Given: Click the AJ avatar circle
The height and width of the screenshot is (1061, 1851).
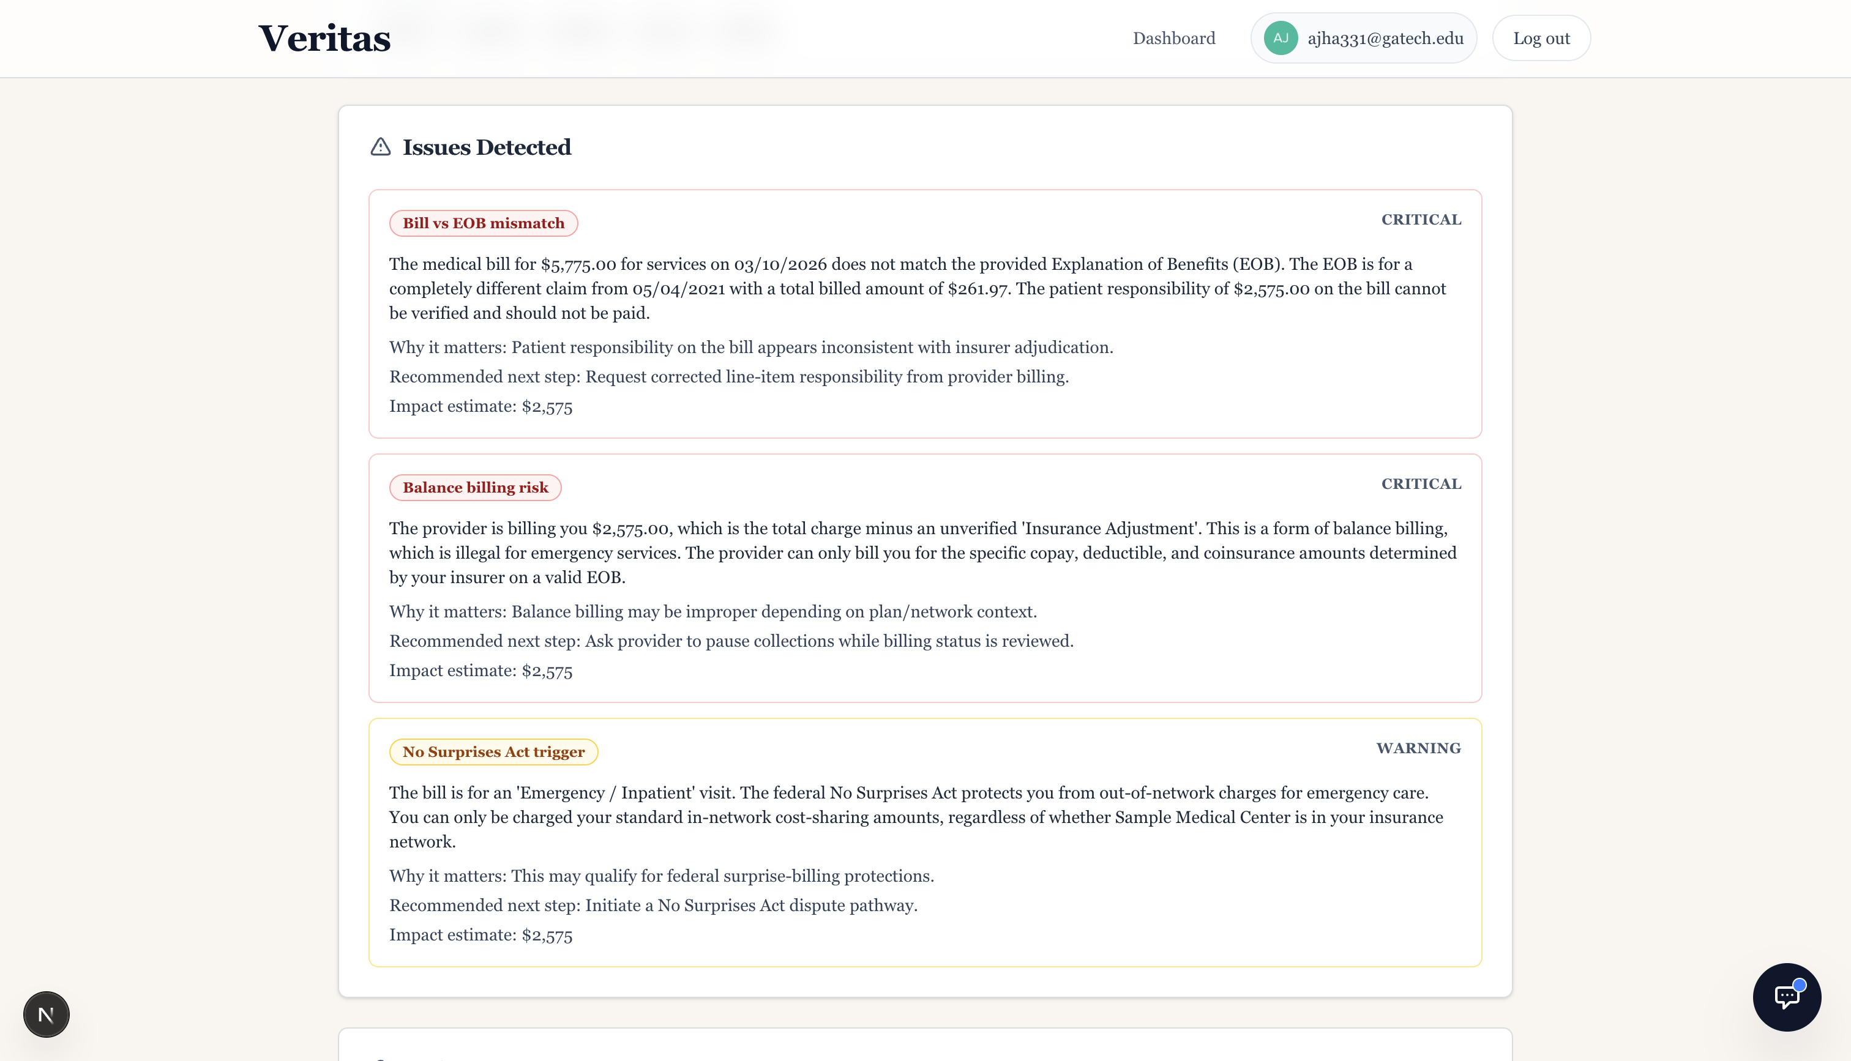Looking at the screenshot, I should 1281,38.
